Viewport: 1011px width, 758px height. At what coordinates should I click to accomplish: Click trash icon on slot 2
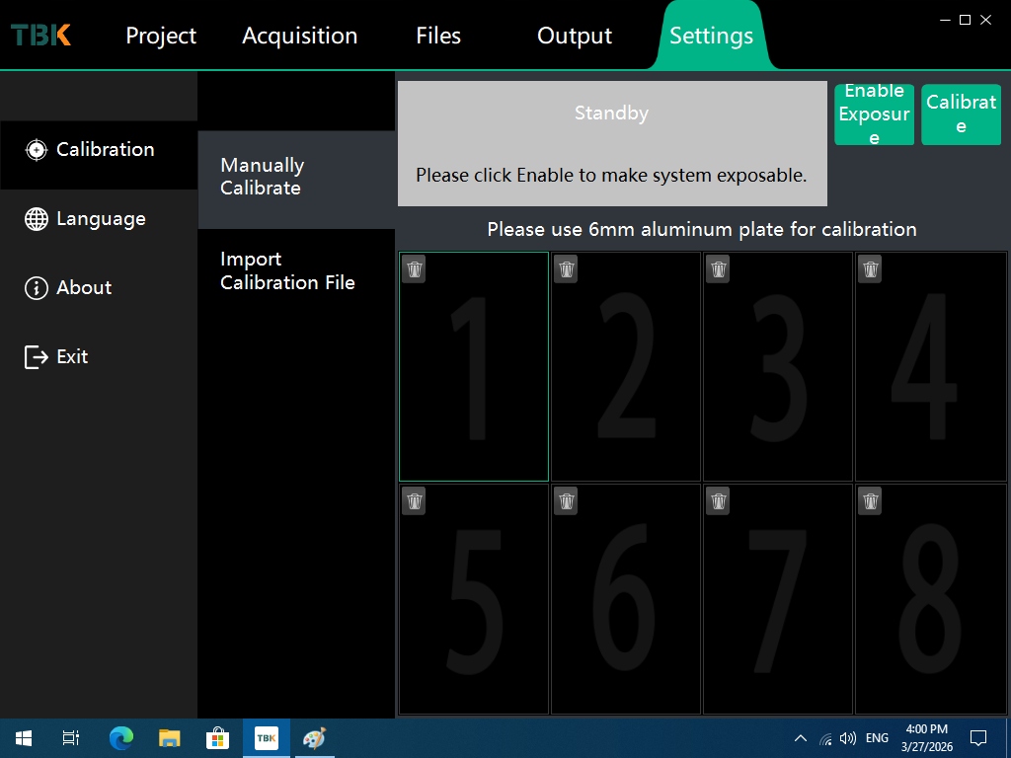566,269
